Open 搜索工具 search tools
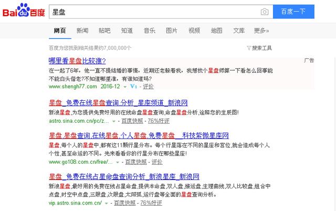The height and width of the screenshot is (211, 336). (261, 48)
